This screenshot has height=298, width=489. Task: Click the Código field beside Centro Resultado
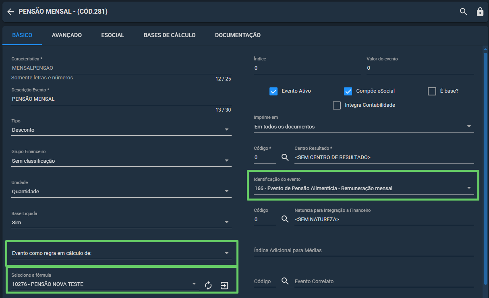tap(265, 157)
